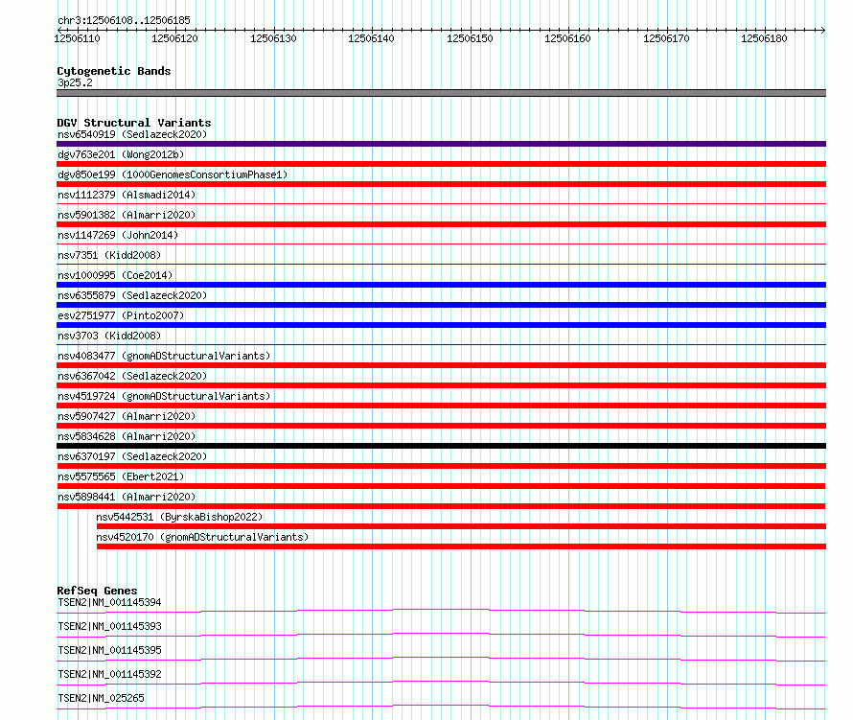Open variant nsv1000995 (Coe2014)
The width and height of the screenshot is (853, 720).
tap(115, 275)
